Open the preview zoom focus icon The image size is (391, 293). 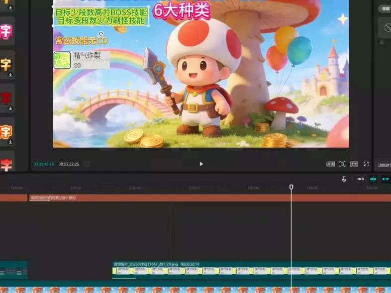342,164
